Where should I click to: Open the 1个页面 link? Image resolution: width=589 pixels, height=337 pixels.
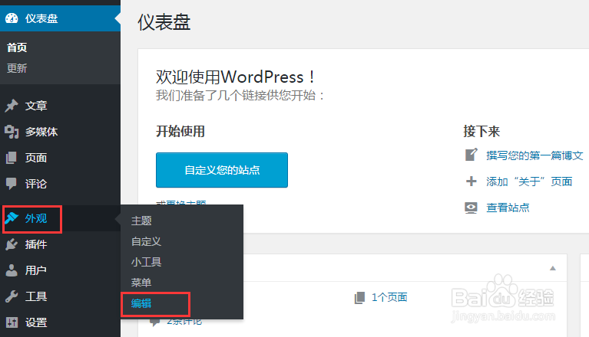(x=389, y=297)
